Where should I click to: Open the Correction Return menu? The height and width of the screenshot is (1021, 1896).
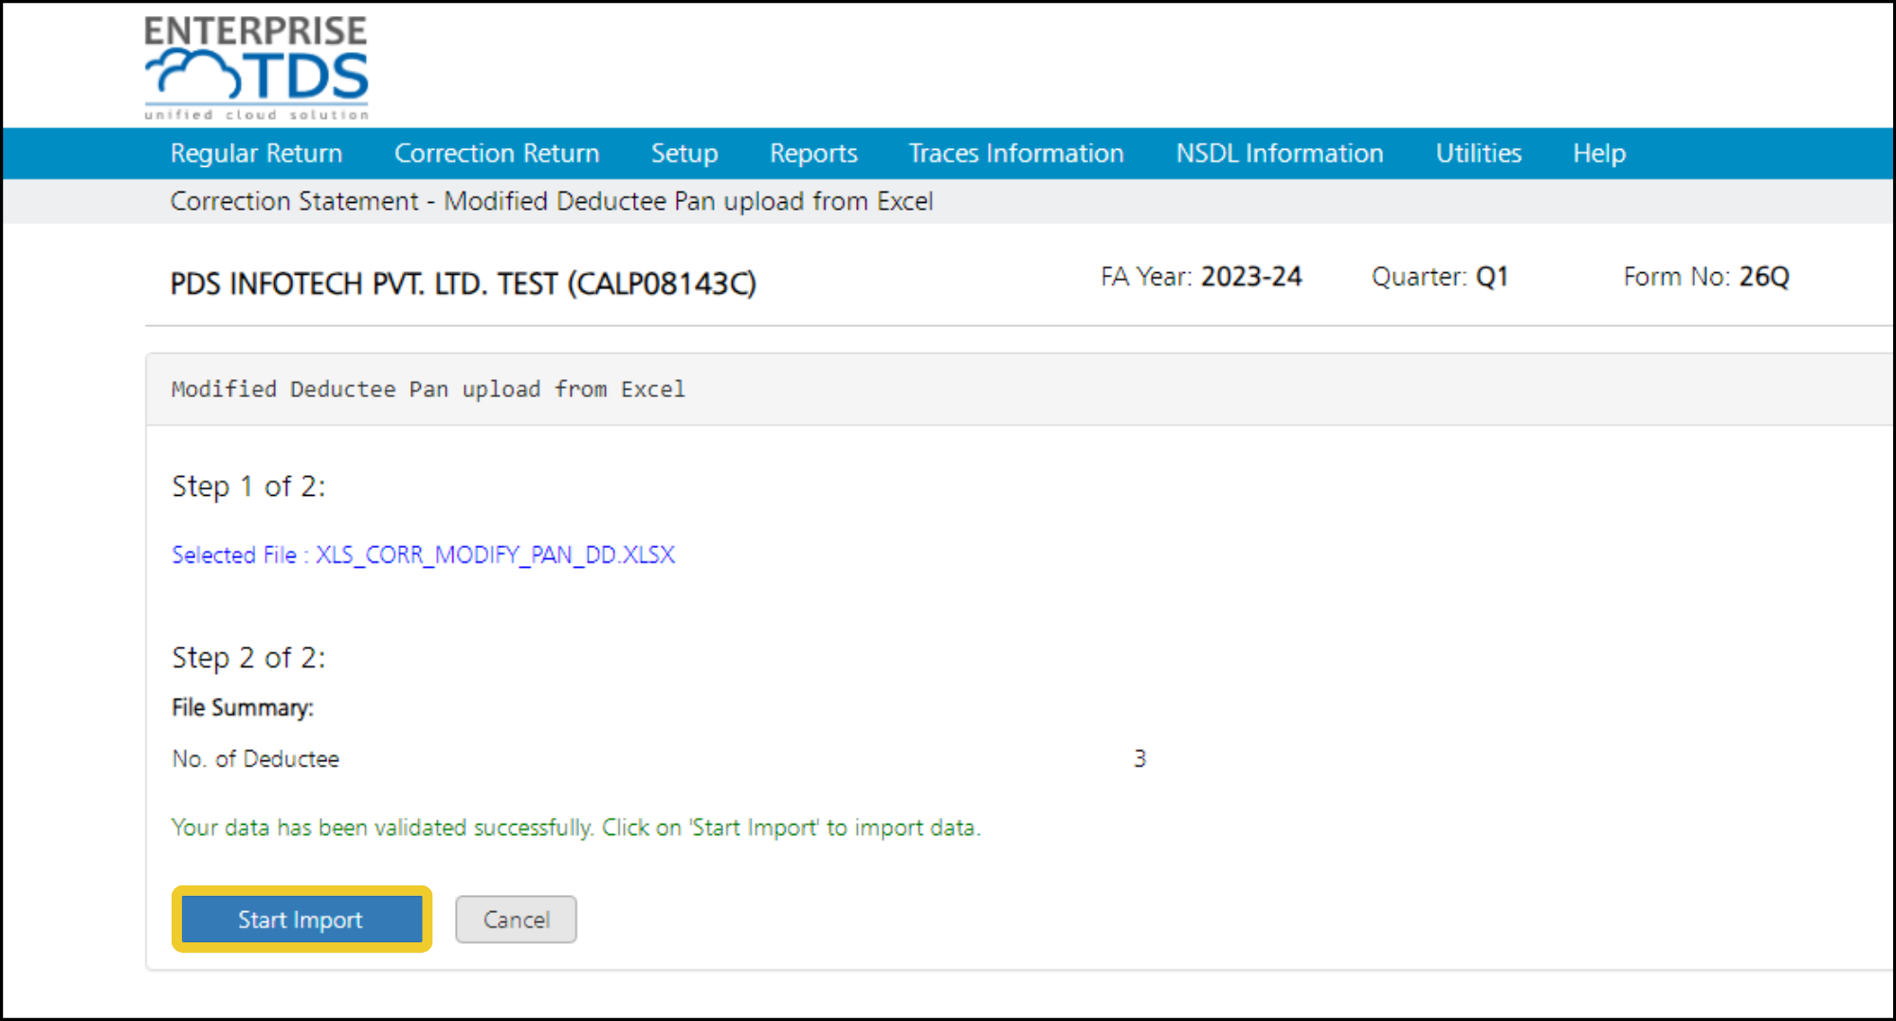coord(497,154)
